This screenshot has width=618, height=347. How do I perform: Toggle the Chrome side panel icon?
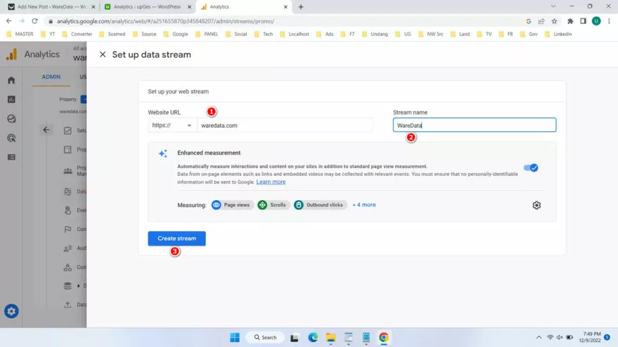583,21
